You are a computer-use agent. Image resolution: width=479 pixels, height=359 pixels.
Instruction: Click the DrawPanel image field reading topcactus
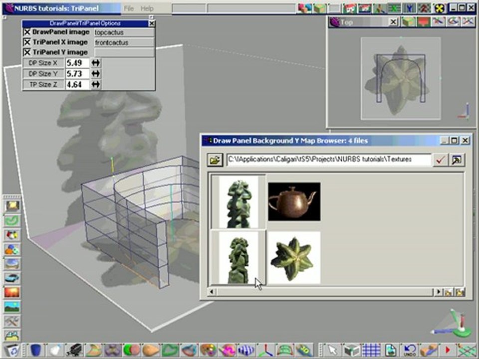point(124,32)
